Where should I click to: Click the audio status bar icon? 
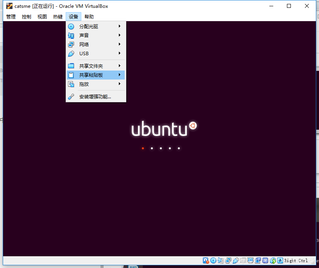pyautogui.click(x=221, y=261)
